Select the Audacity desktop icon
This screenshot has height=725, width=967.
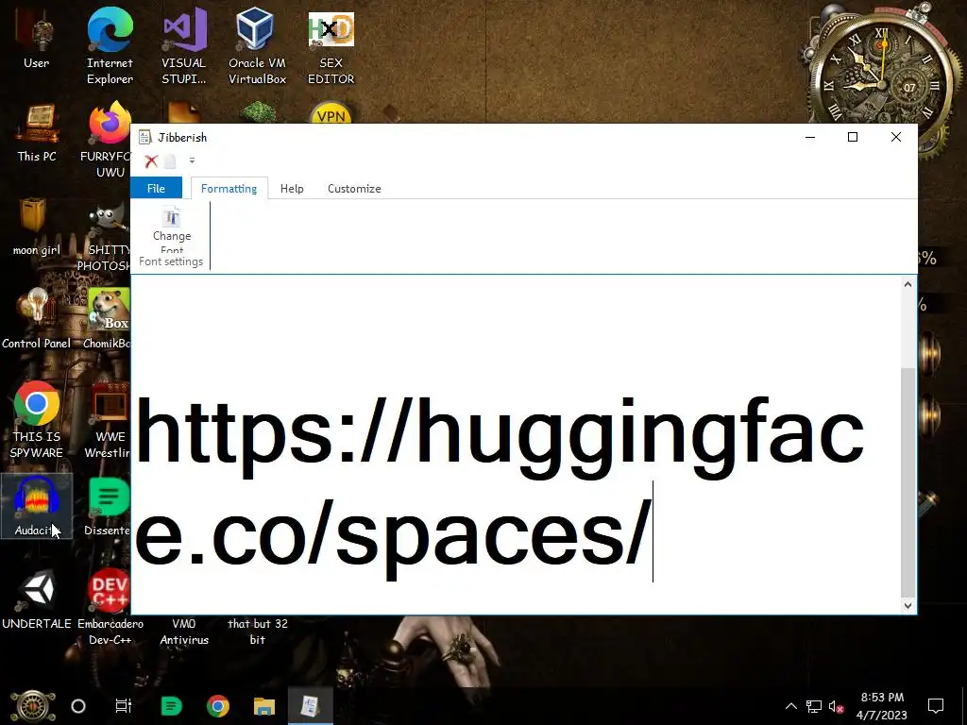[x=37, y=507]
